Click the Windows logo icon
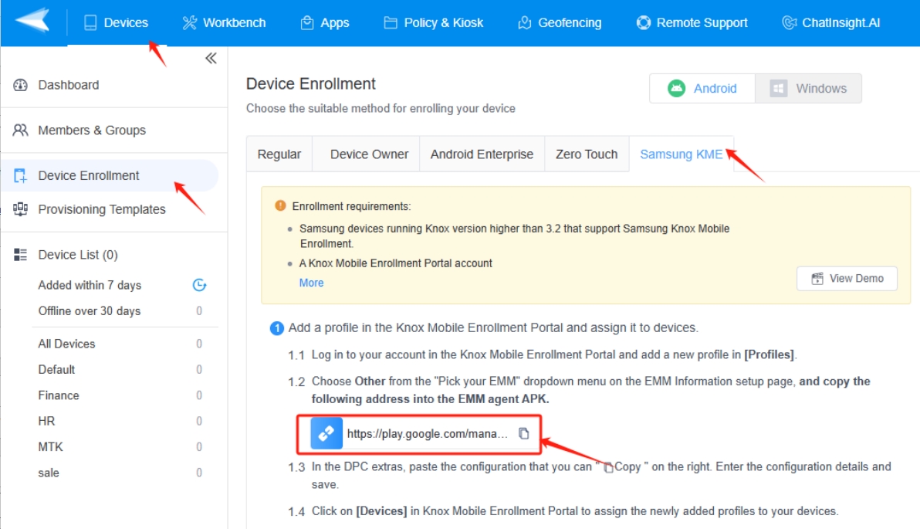Screen dimensions: 920x529 click(779, 89)
